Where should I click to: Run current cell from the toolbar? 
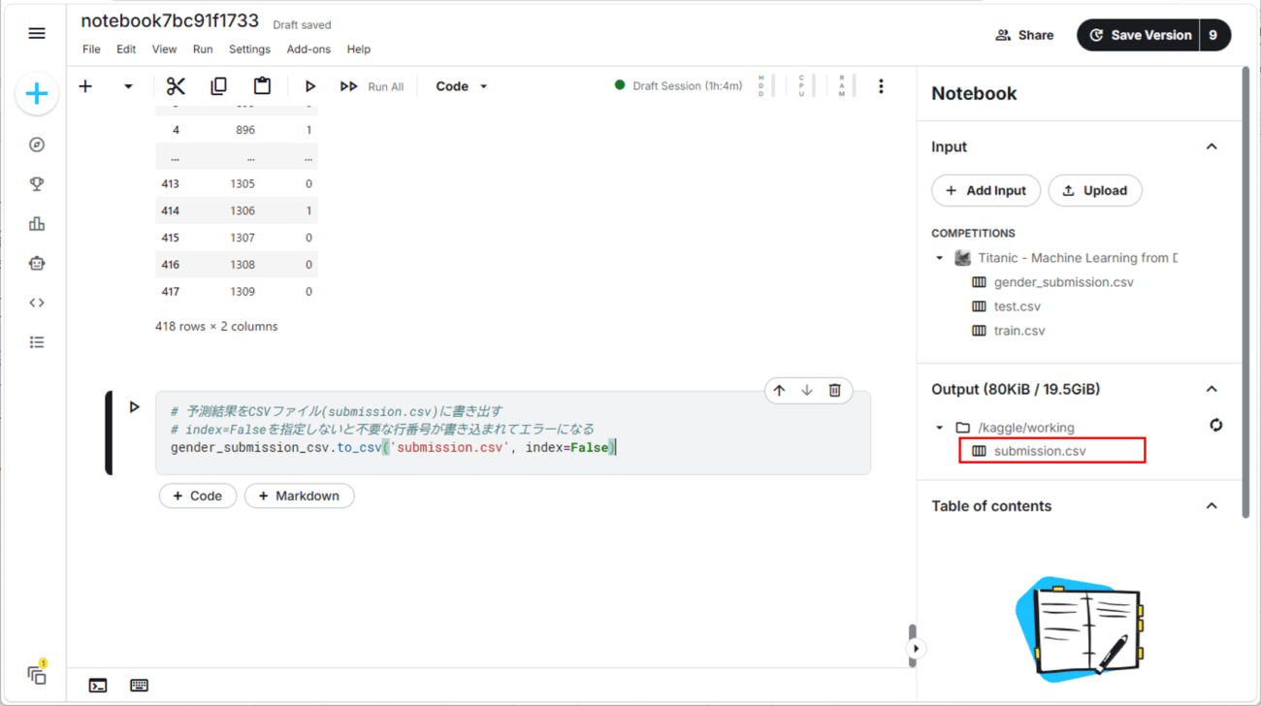(x=310, y=86)
